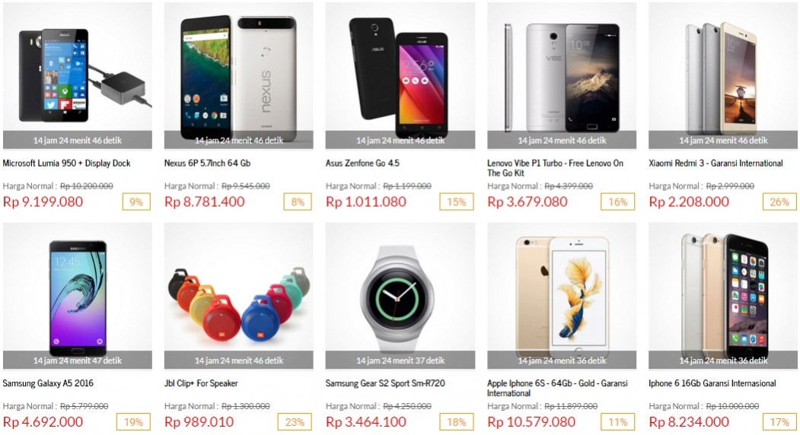This screenshot has width=800, height=435.
Task: Follow the Nexus 6P 5.7Inch 64 Gb link
Action: click(x=207, y=164)
